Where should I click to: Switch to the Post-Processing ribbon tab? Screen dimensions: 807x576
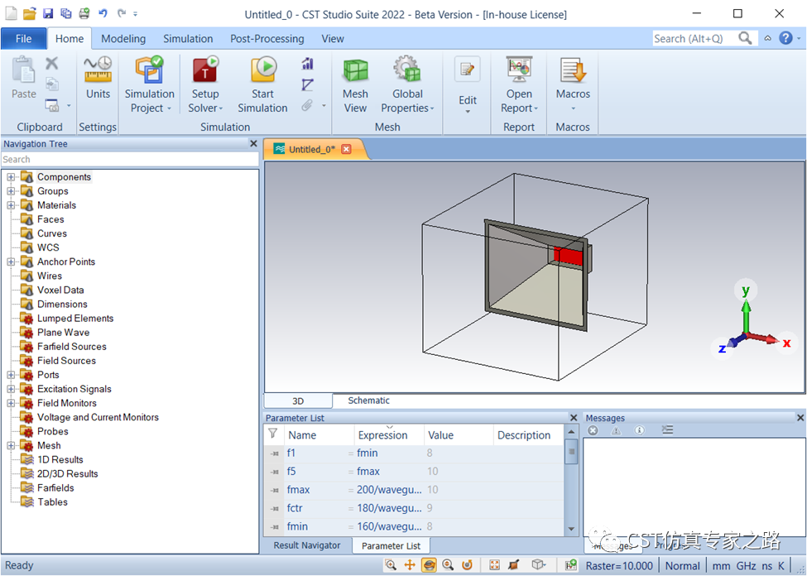pos(267,39)
